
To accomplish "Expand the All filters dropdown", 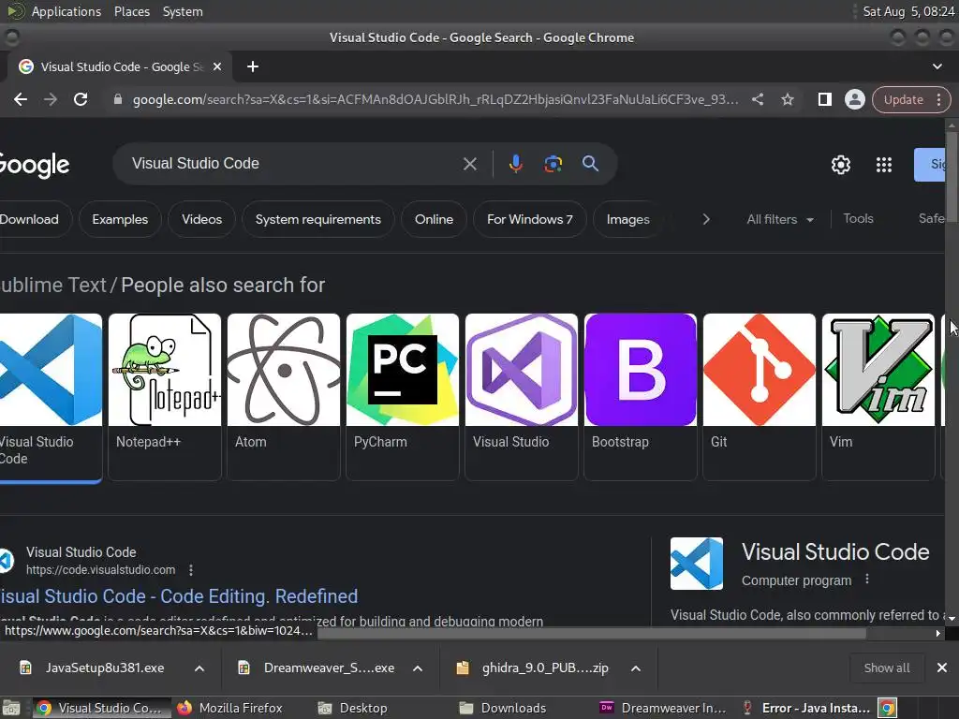I will pyautogui.click(x=780, y=219).
